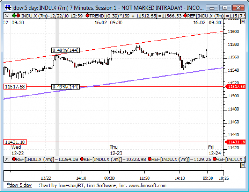The height and width of the screenshot is (192, 249).
Task: Close the upper pane with the X box
Action: 7,16
